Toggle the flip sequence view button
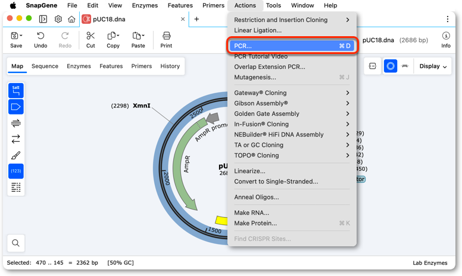This screenshot has height=276, width=462. (x=373, y=66)
